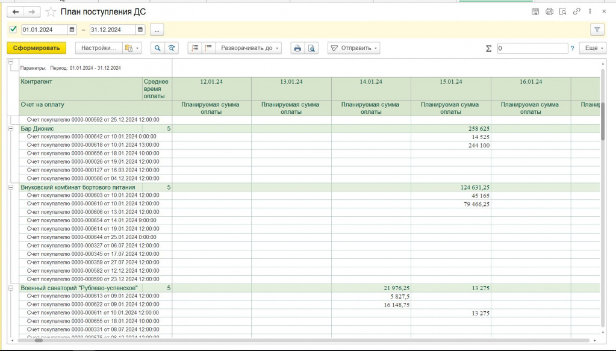The image size is (616, 351).
Task: Open print preview icon next to printer
Action: [x=311, y=48]
